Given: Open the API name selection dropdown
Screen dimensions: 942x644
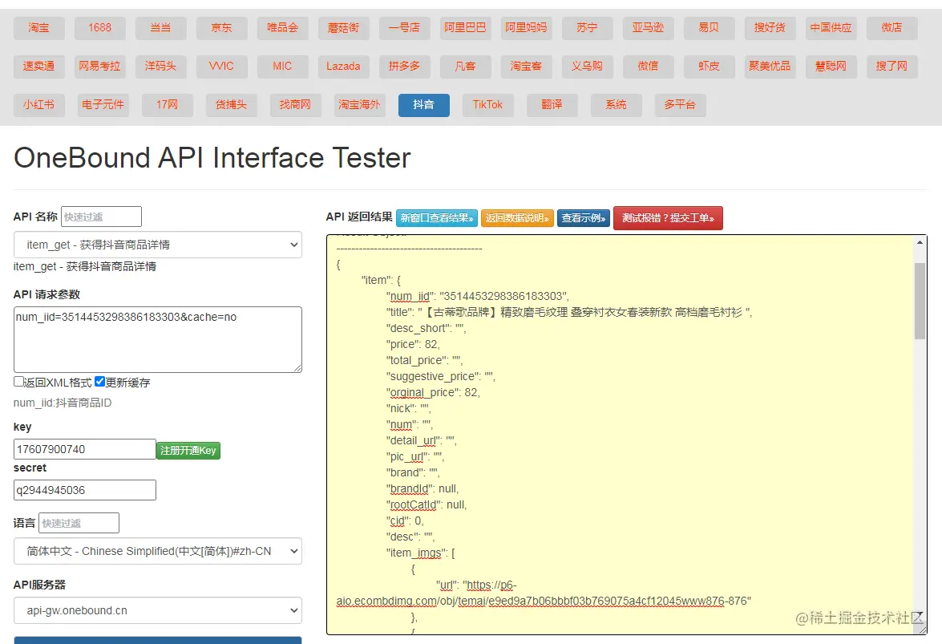Looking at the screenshot, I should pyautogui.click(x=158, y=245).
